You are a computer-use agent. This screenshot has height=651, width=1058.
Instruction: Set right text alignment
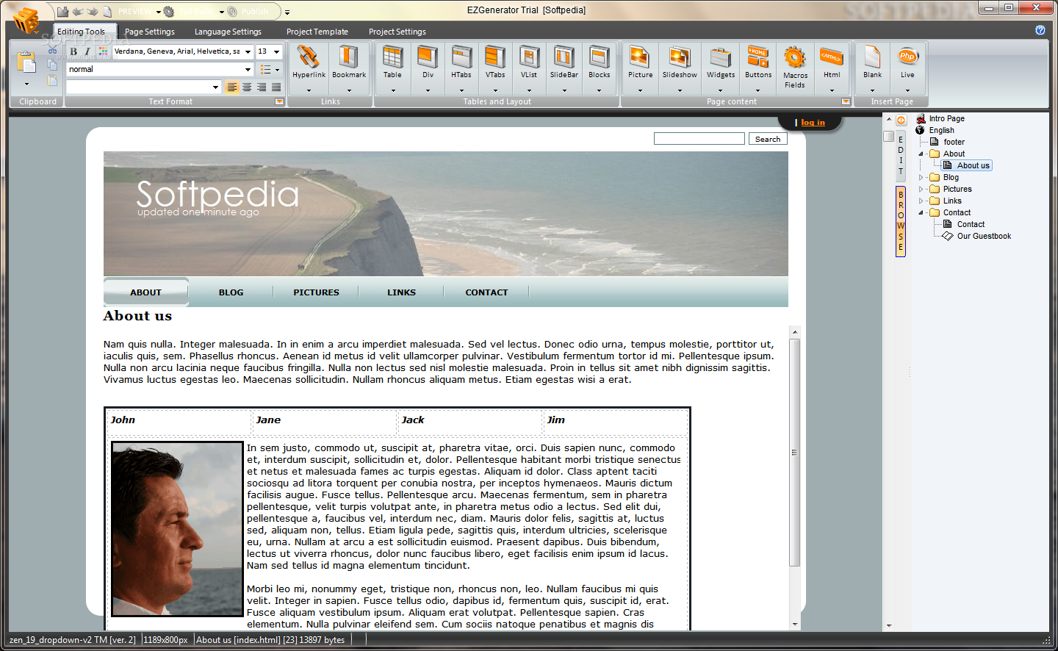pos(262,87)
